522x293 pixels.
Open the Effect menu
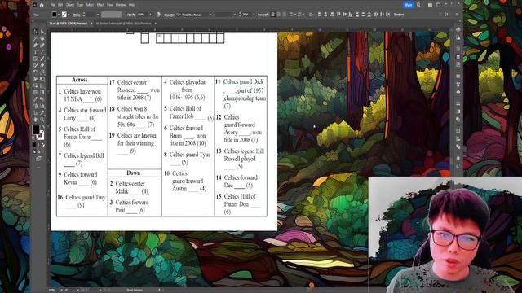coord(100,5)
